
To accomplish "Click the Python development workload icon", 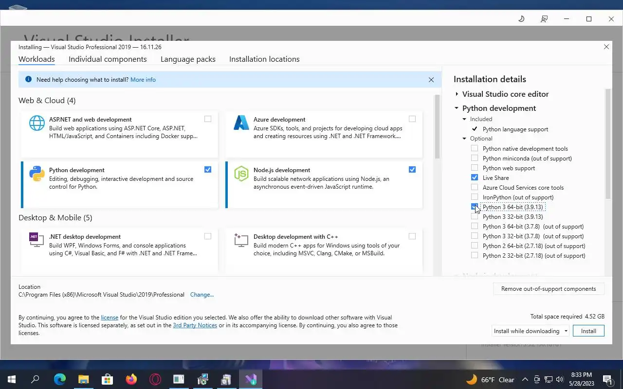I will (x=37, y=174).
